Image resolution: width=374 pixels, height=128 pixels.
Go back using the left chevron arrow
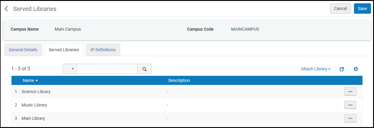coord(6,9)
